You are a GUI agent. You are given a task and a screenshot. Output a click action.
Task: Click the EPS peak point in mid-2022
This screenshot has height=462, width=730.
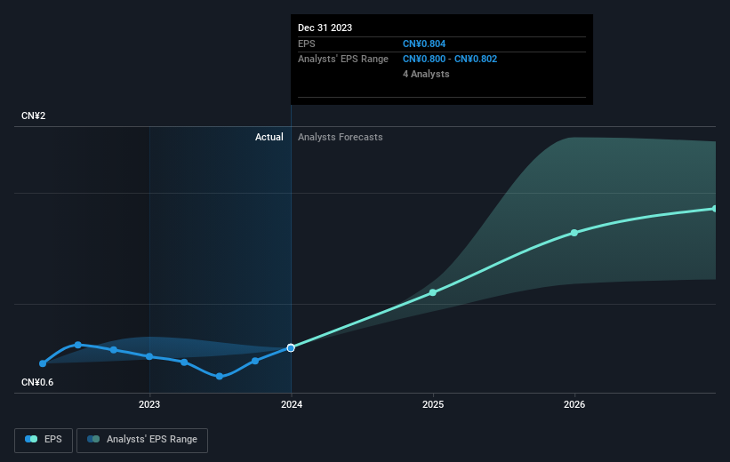point(78,346)
